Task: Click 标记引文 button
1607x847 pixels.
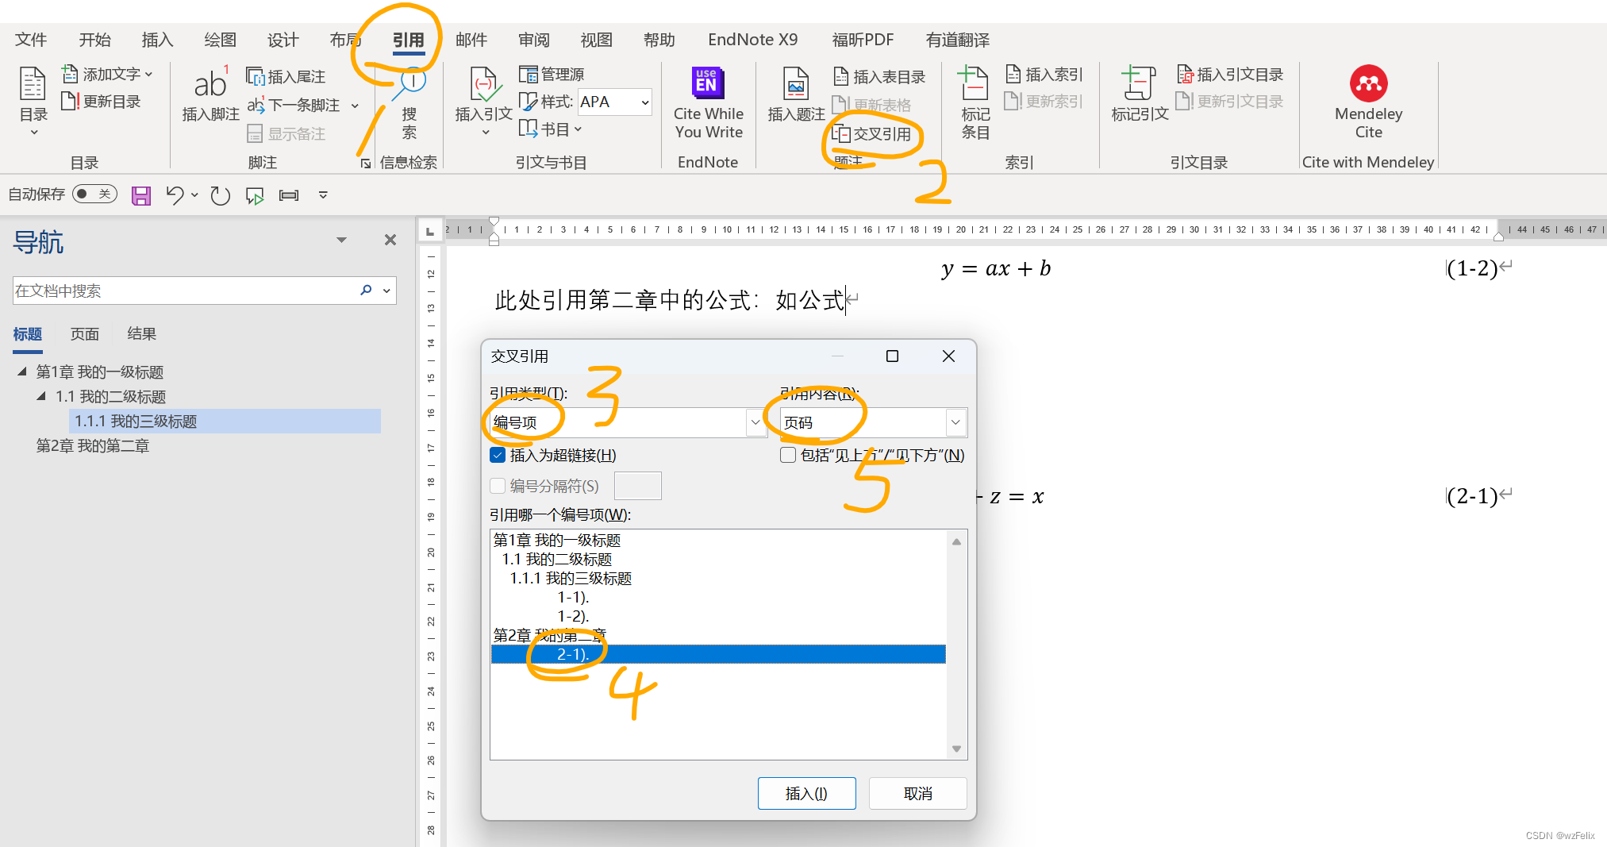Action: [x=1140, y=95]
